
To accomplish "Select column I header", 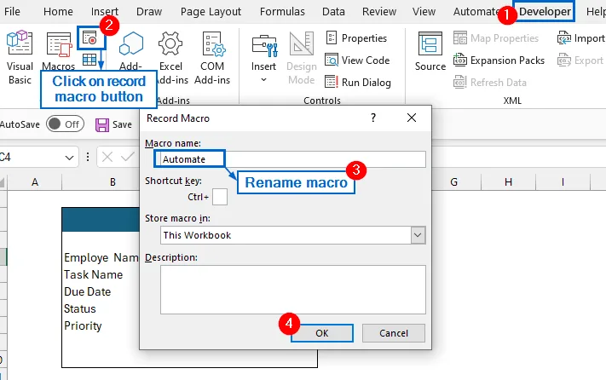I will pos(563,181).
